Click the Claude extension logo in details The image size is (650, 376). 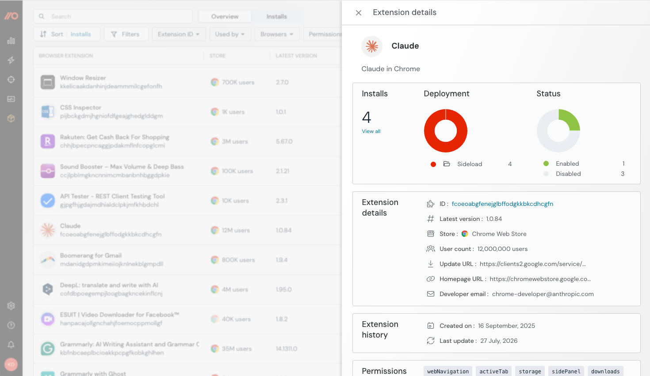coord(372,46)
